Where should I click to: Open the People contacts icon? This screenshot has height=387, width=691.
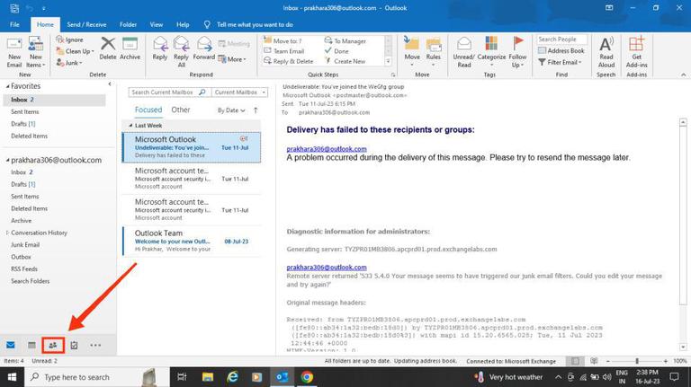coord(53,345)
